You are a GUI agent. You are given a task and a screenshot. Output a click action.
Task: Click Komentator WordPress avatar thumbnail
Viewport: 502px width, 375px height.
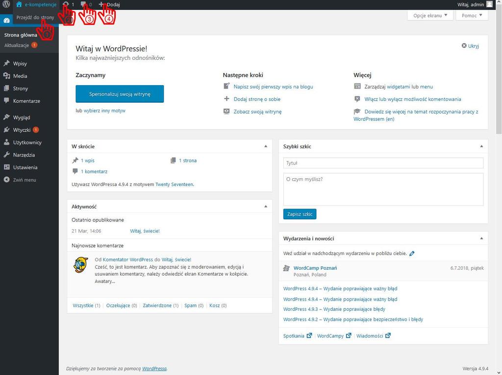click(x=81, y=265)
